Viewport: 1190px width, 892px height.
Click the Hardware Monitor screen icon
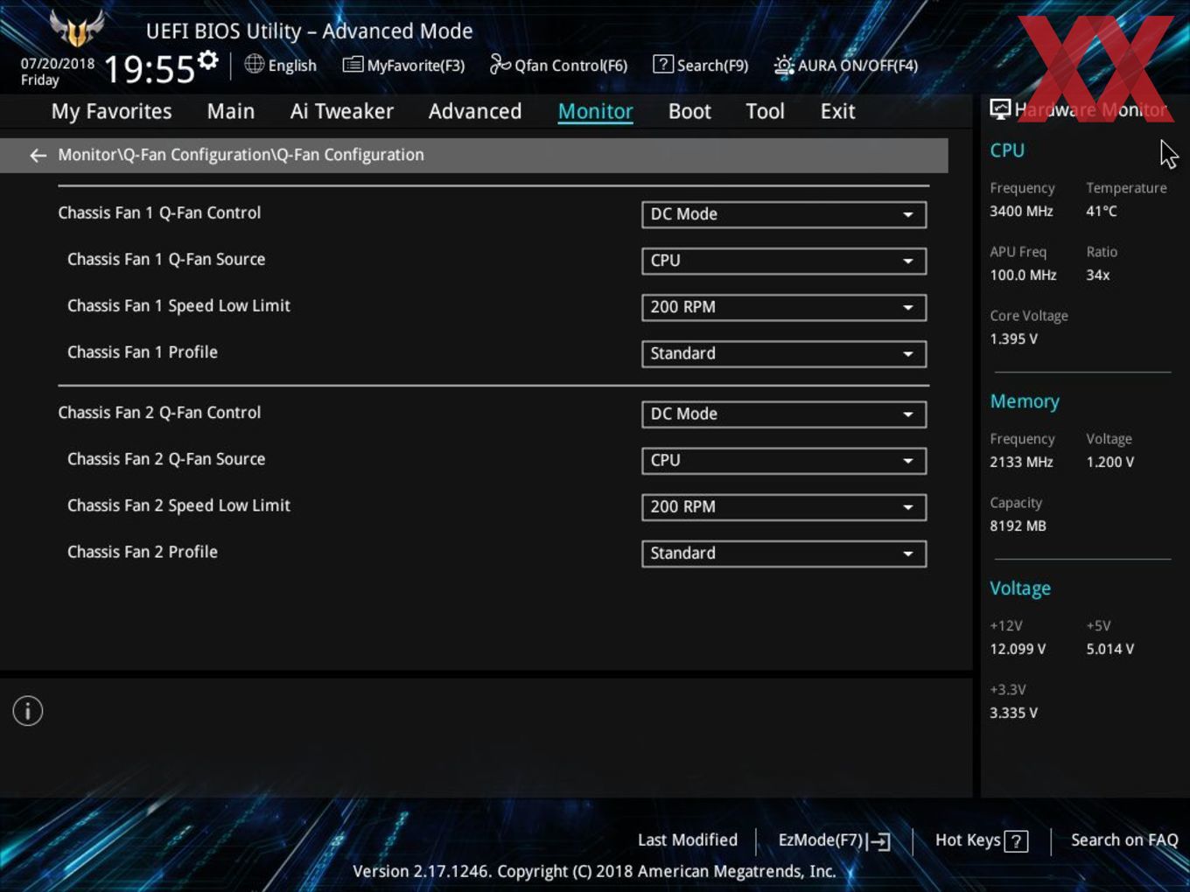coord(1000,109)
